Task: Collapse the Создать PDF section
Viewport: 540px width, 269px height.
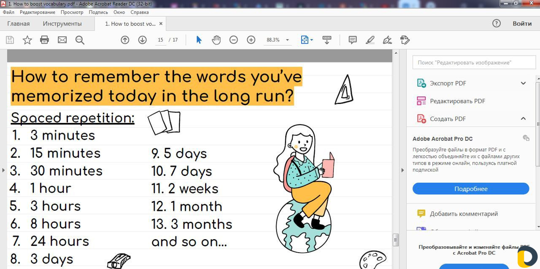Action: (523, 119)
